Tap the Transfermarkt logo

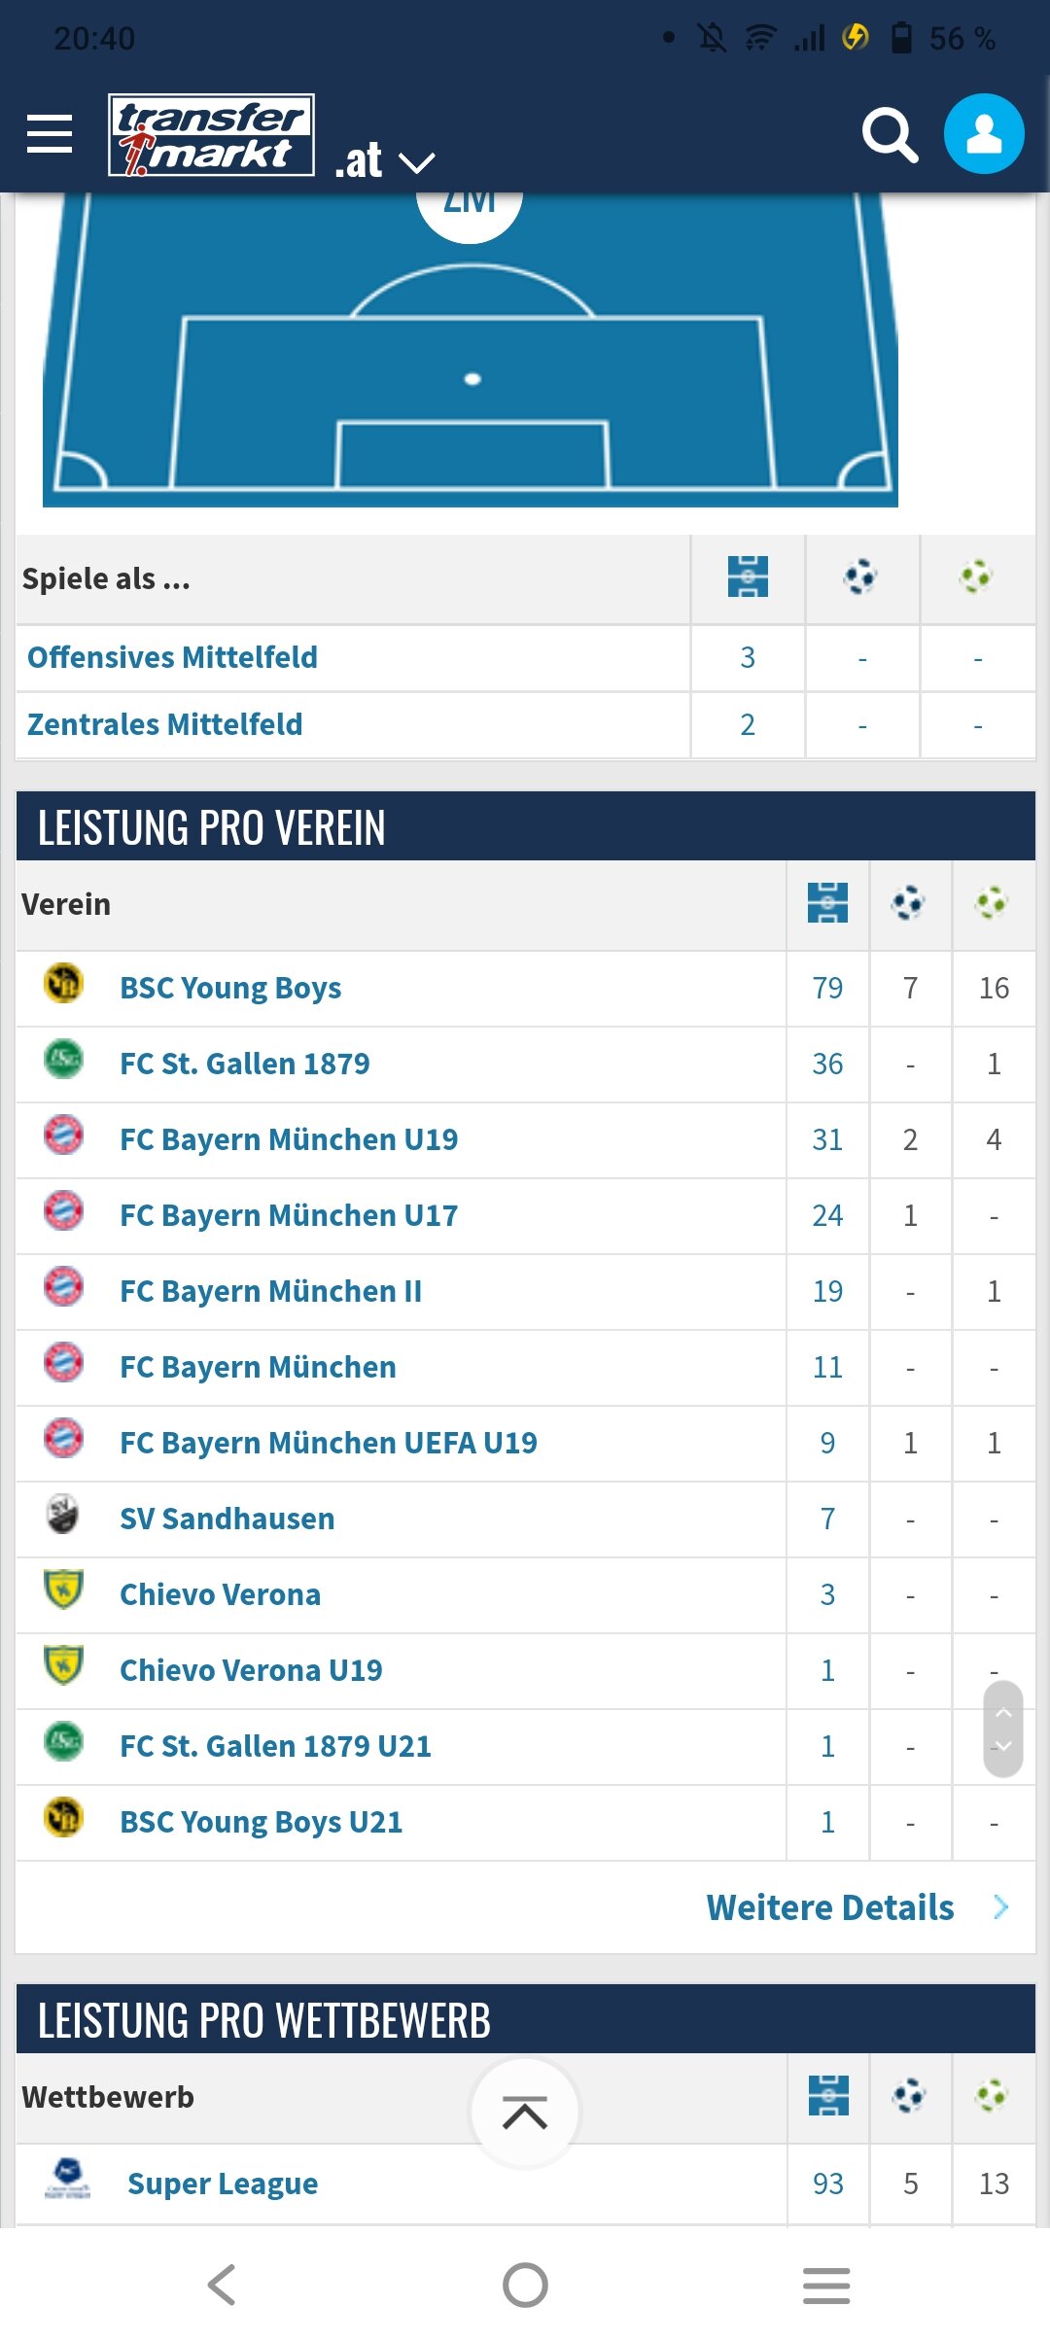coord(211,135)
